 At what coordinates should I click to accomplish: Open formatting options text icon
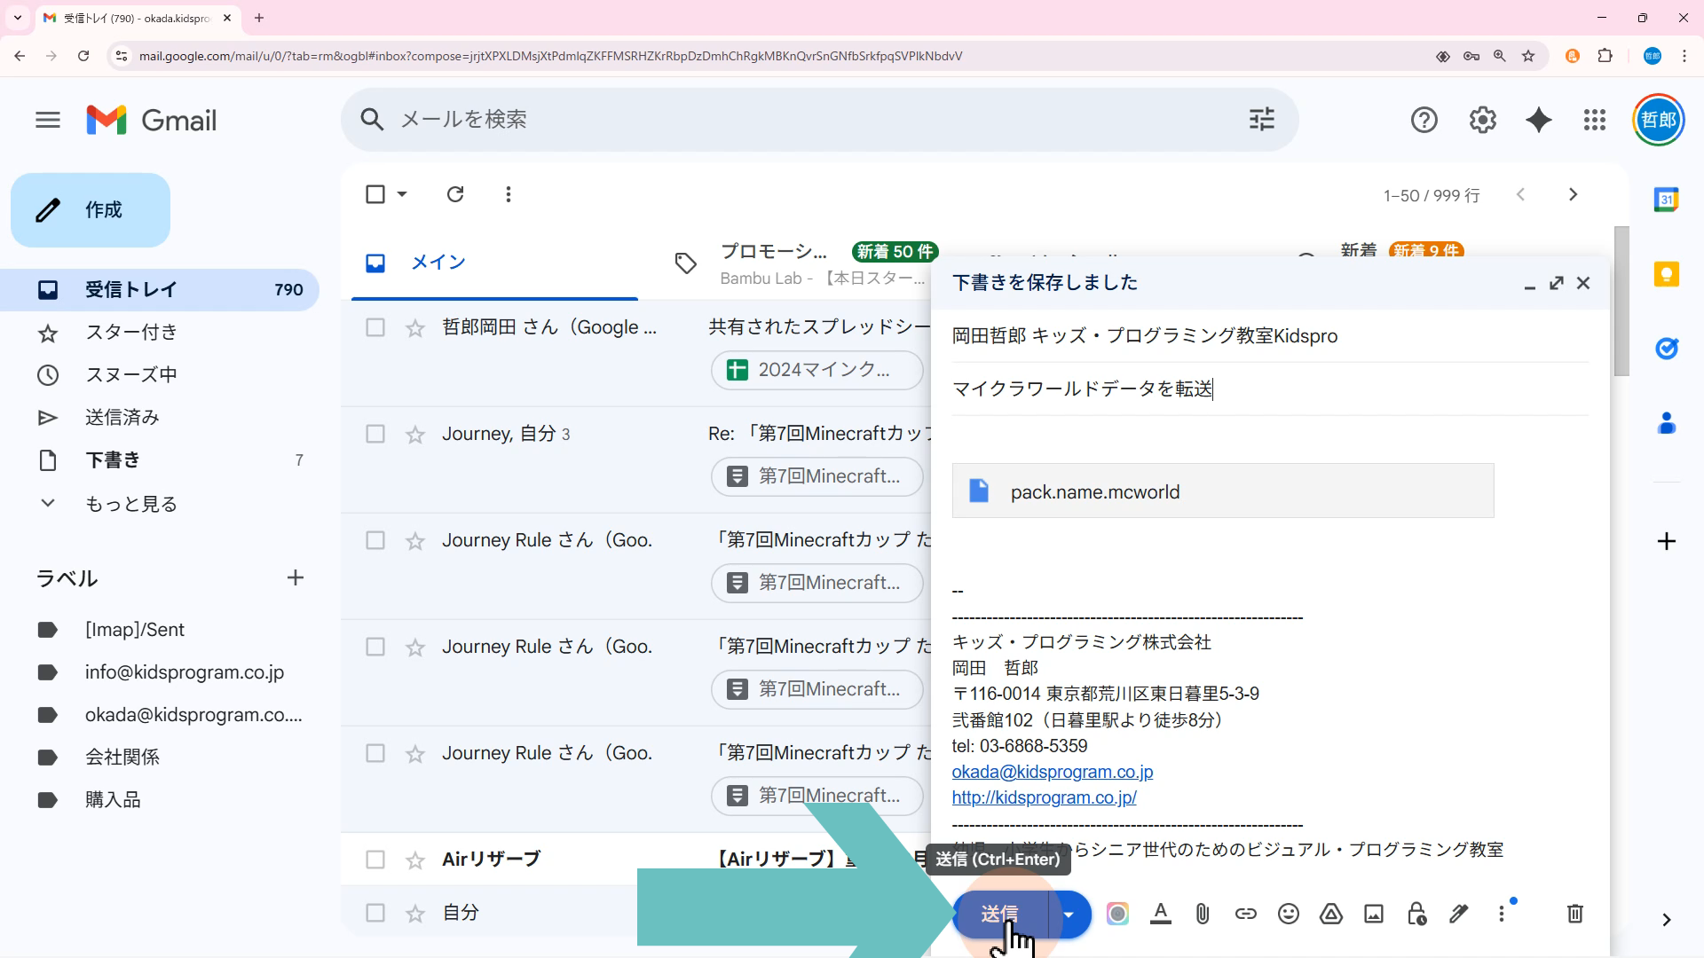[1160, 914]
